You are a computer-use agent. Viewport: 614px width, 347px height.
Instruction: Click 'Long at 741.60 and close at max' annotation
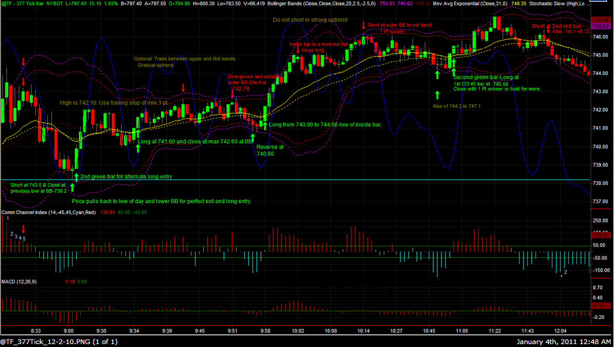click(195, 142)
